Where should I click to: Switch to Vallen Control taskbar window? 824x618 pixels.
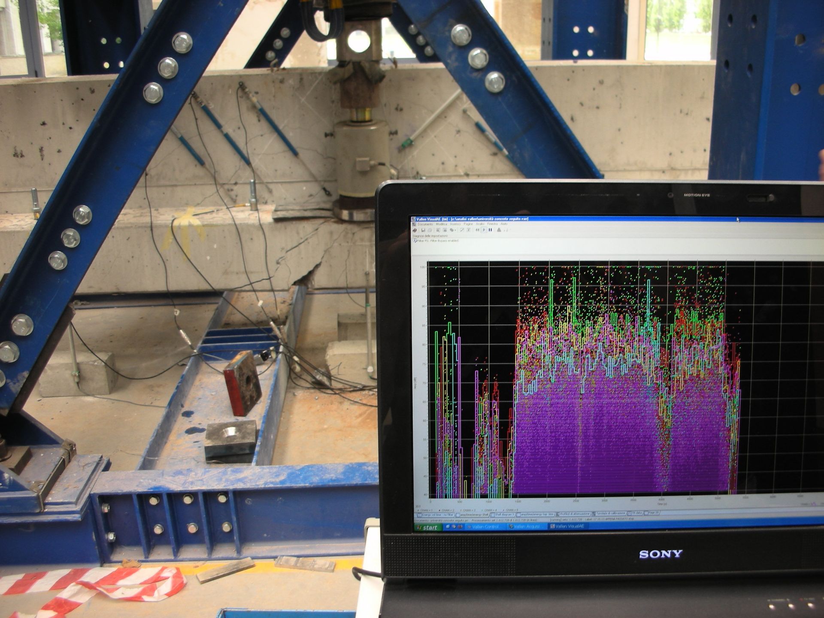(x=485, y=527)
